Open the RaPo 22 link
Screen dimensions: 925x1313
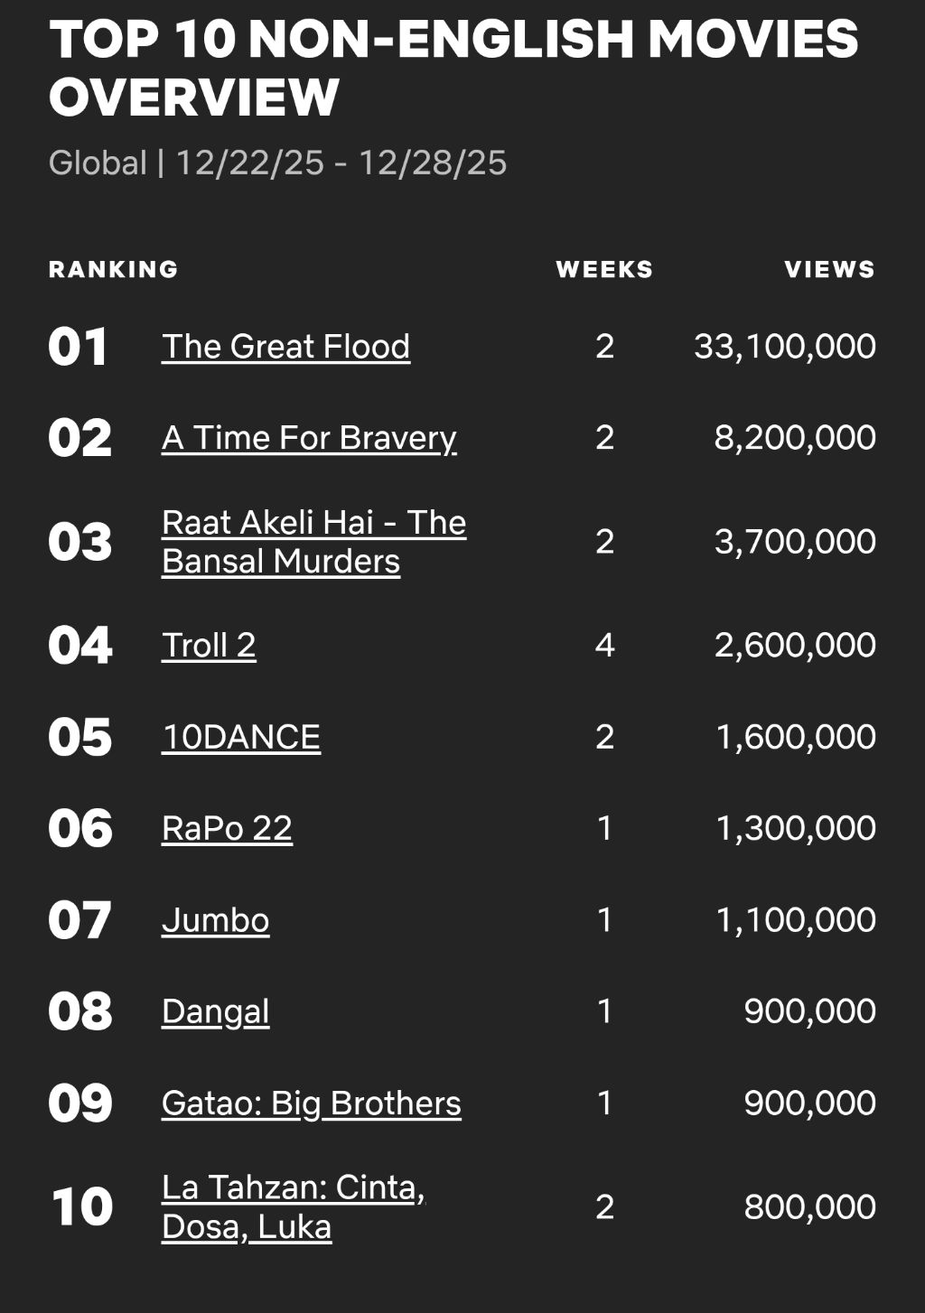227,829
